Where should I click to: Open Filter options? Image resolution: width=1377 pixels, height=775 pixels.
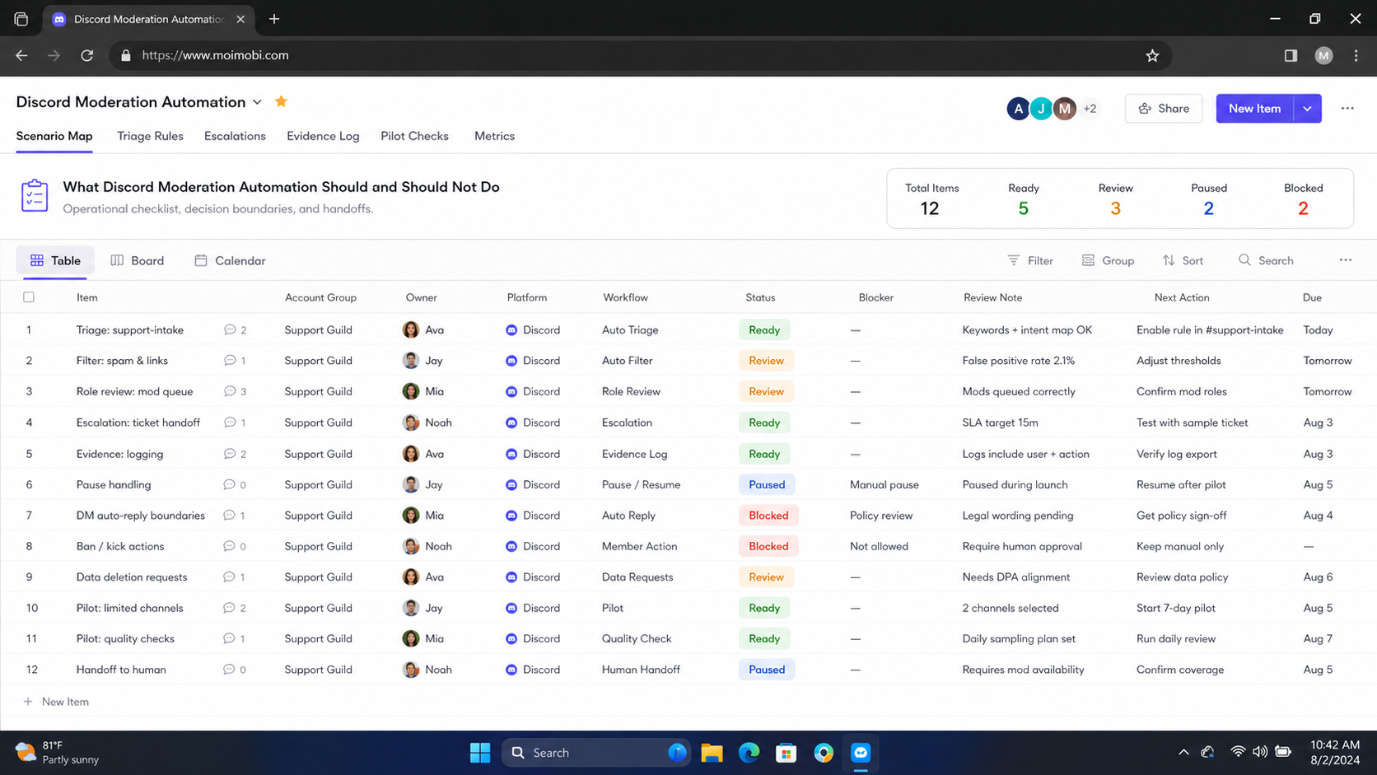(x=1030, y=260)
